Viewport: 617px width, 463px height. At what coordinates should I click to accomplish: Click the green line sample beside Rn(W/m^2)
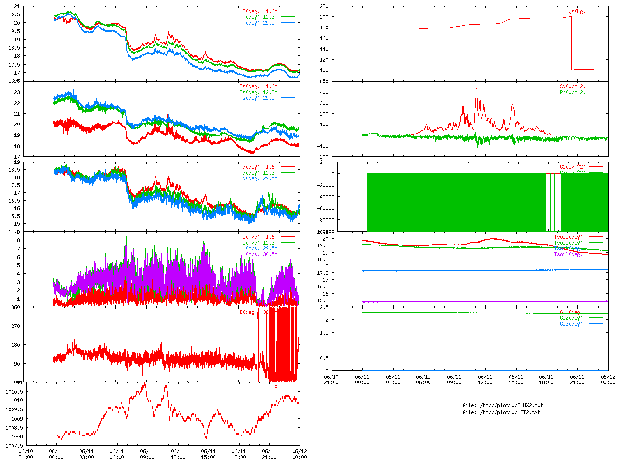(596, 92)
